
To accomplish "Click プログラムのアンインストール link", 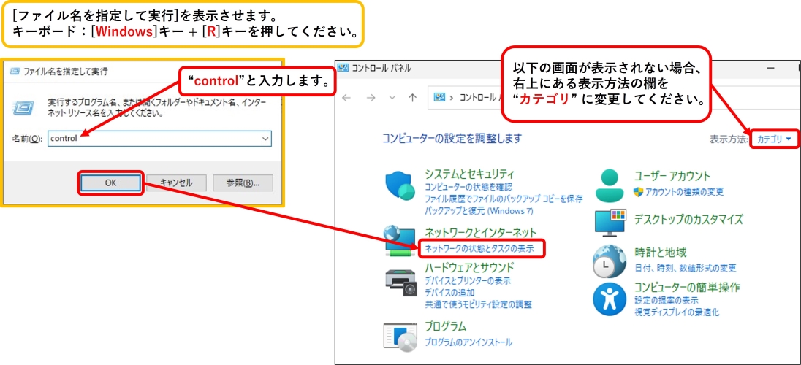I will (468, 342).
